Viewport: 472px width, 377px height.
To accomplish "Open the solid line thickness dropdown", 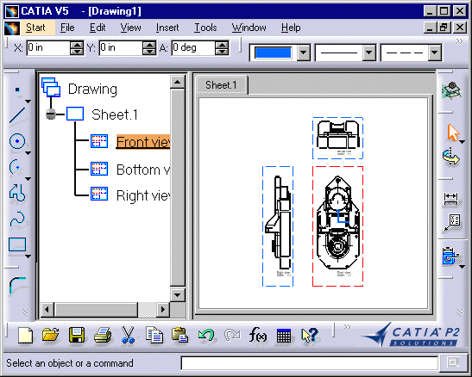I will pyautogui.click(x=369, y=53).
